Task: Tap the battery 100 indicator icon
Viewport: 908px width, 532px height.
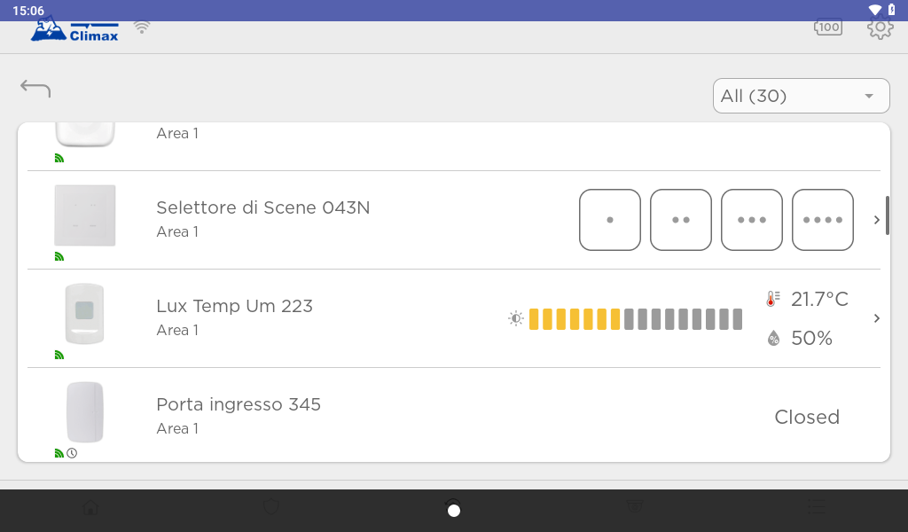Action: [828, 27]
